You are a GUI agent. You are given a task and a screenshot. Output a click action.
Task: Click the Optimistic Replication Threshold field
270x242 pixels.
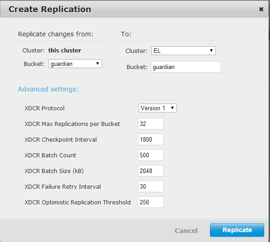click(151, 202)
